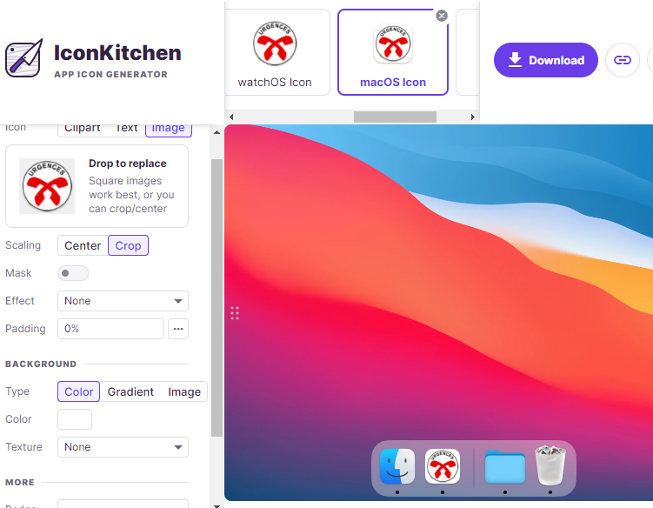Image resolution: width=653 pixels, height=508 pixels.
Task: Click the uploaded Urgences image thumbnail
Action: [x=47, y=186]
